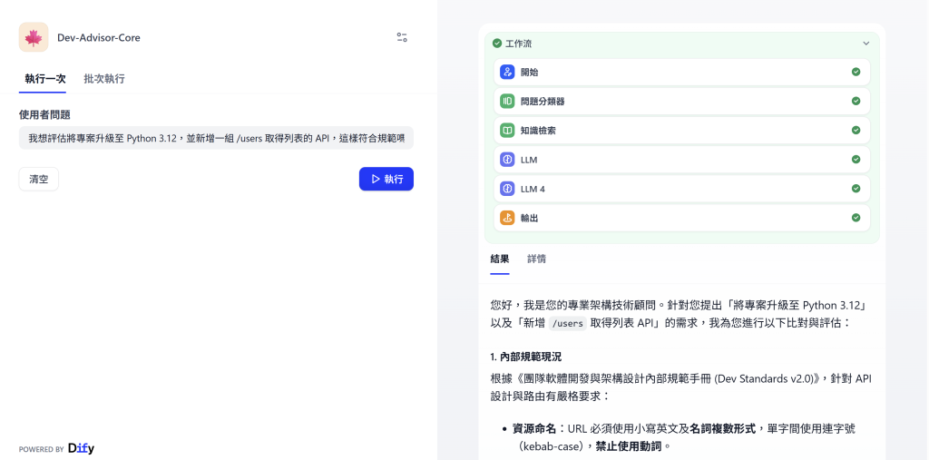Switch to the 批次執行 tab

click(104, 79)
